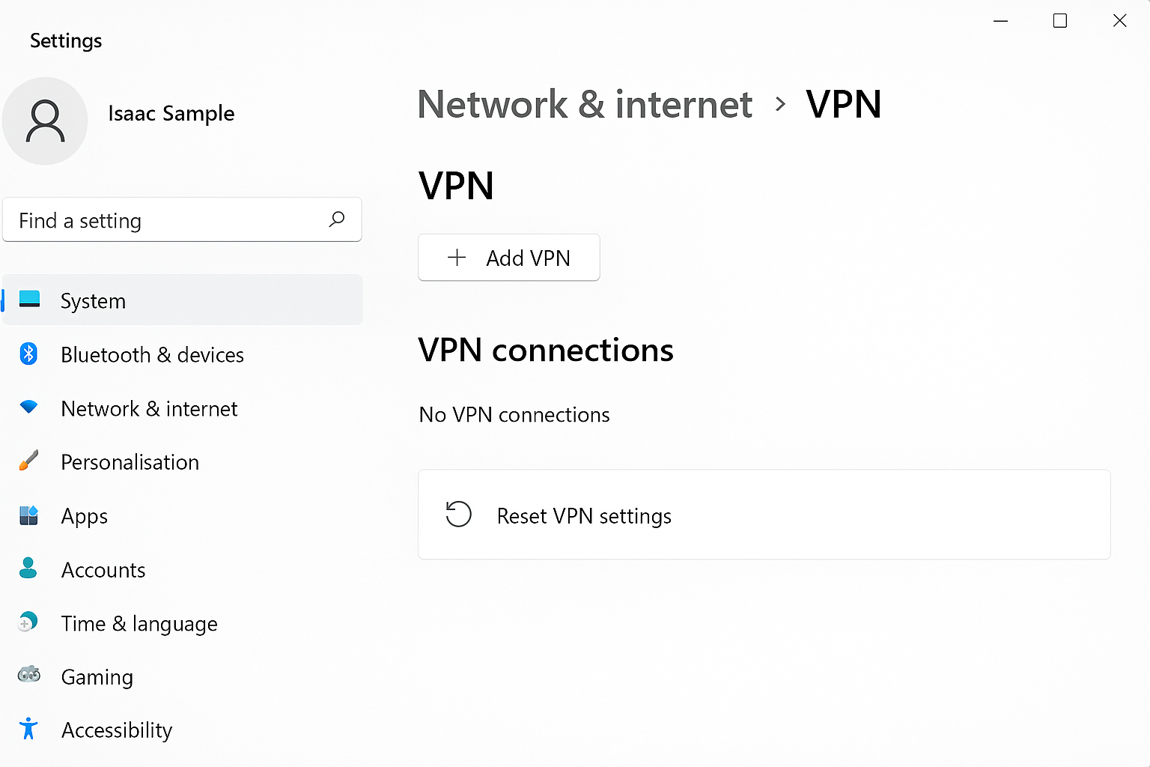
Task: Focus the Find a setting search box
Action: pyautogui.click(x=182, y=219)
